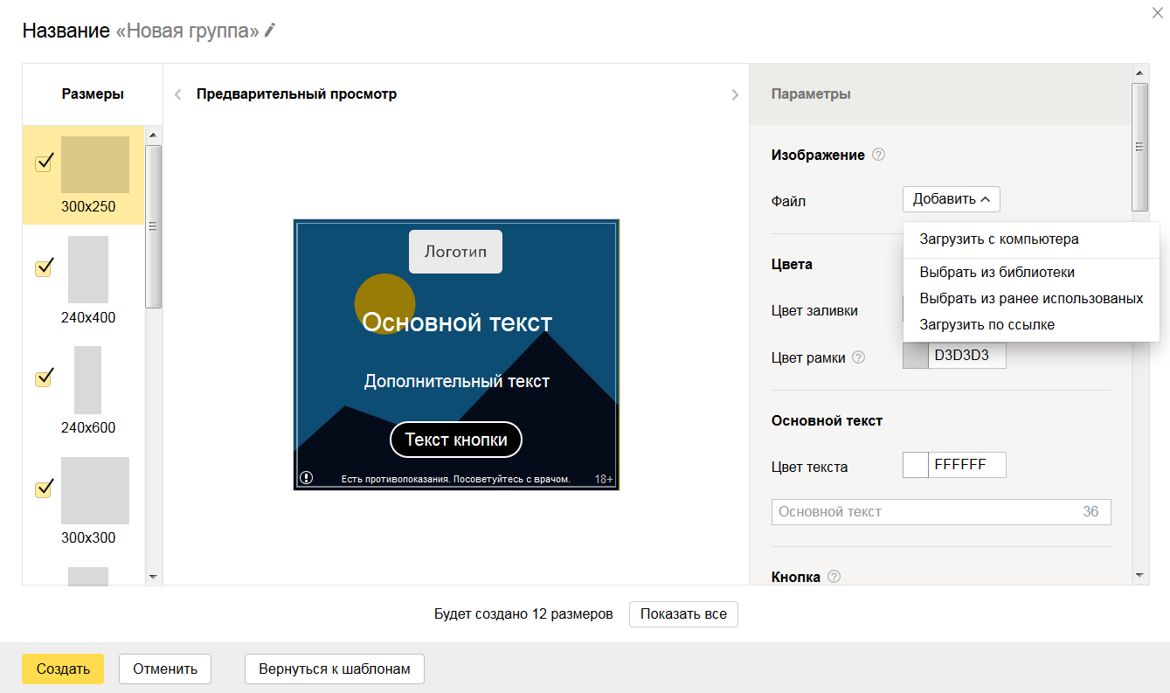Open the Цвет рамки color swatch
Viewport: 1170px width, 693px height.
click(916, 356)
